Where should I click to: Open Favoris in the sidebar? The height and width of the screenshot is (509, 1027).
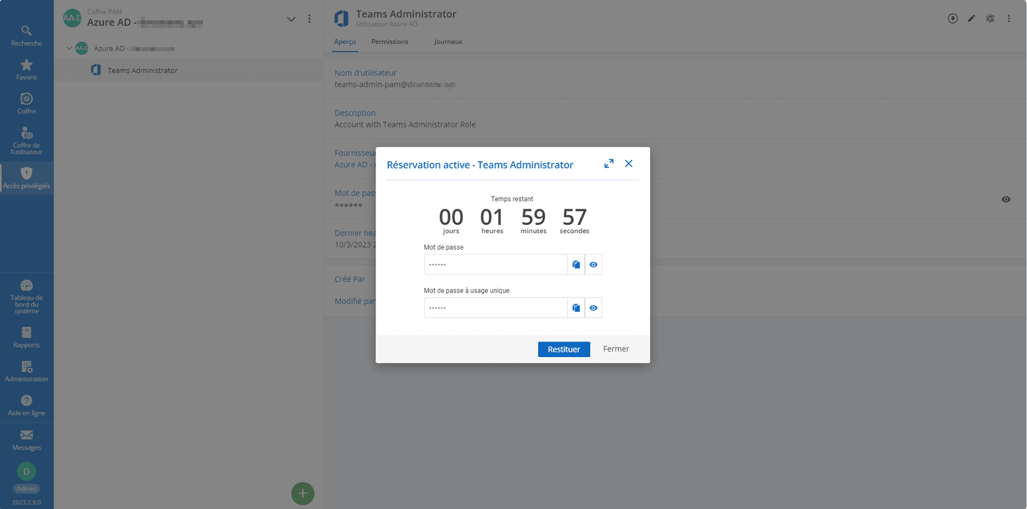26,70
